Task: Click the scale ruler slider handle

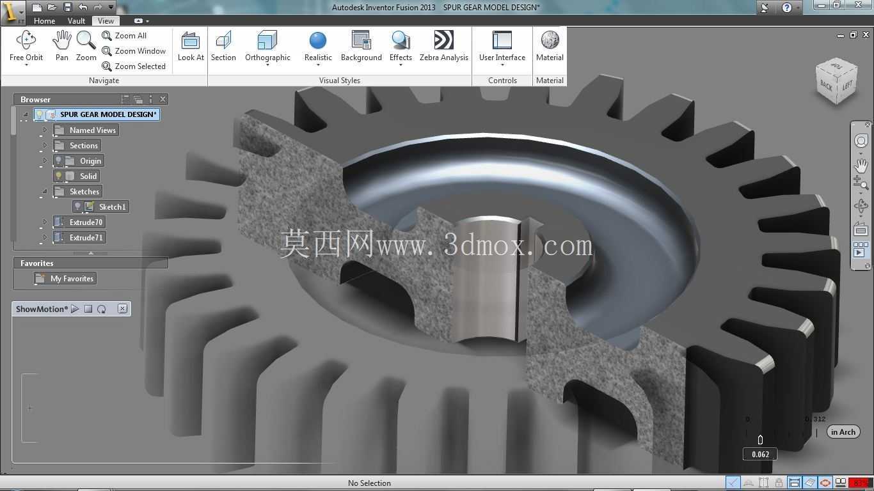Action: pyautogui.click(x=760, y=440)
